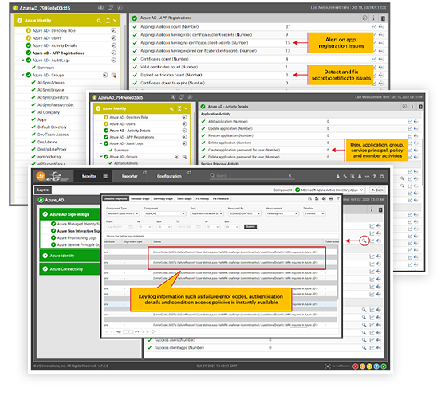Switch to the Reporter tab
Image resolution: width=445 pixels, height=399 pixels.
tap(130, 176)
